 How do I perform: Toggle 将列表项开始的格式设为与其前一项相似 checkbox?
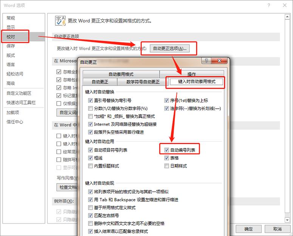click(90, 192)
